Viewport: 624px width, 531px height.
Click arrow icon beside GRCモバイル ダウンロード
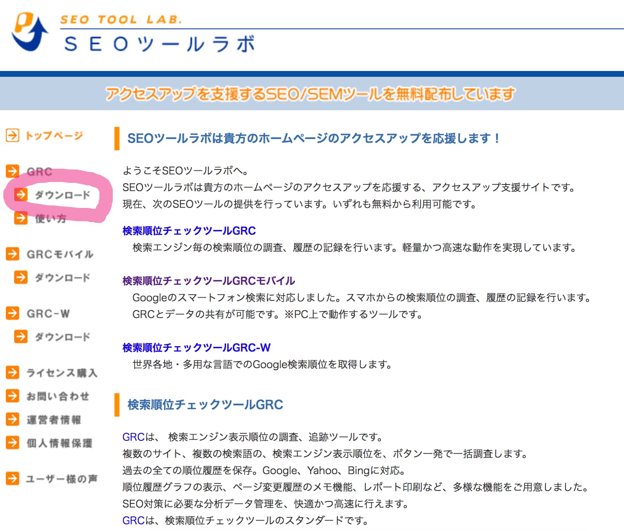(x=21, y=277)
